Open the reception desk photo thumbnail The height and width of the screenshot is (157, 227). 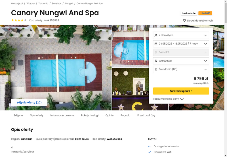131,89
